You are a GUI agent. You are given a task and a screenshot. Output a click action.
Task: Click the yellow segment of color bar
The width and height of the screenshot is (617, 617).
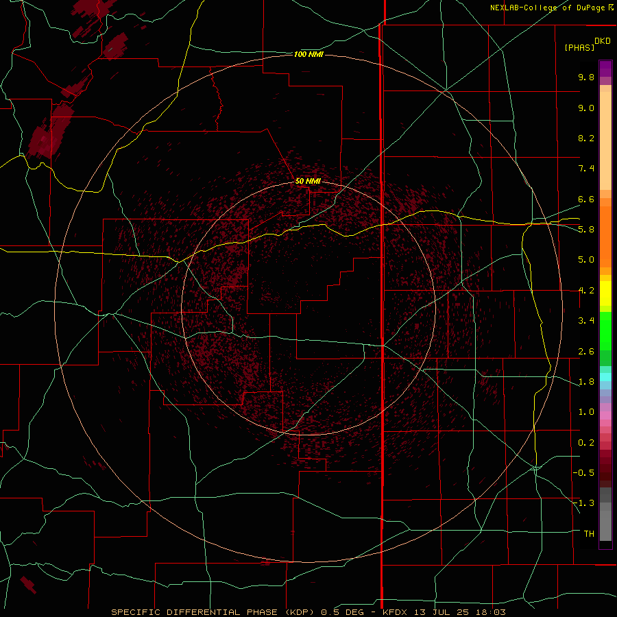pos(605,293)
